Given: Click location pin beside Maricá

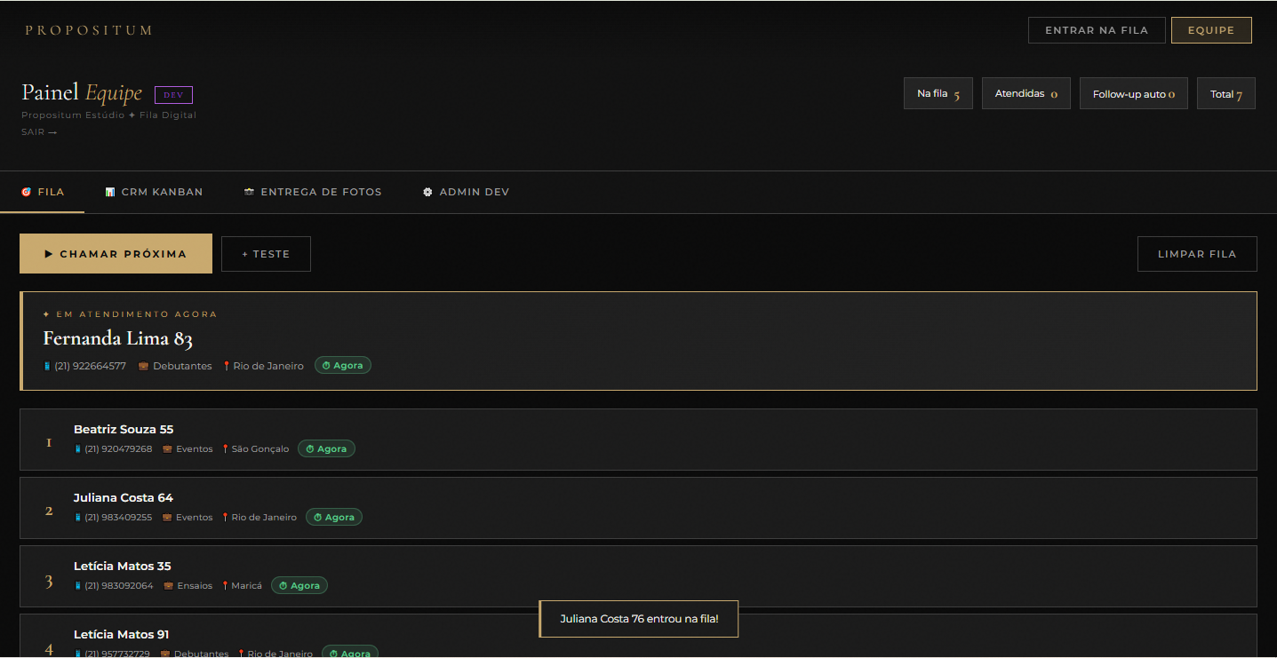Looking at the screenshot, I should pyautogui.click(x=226, y=586).
